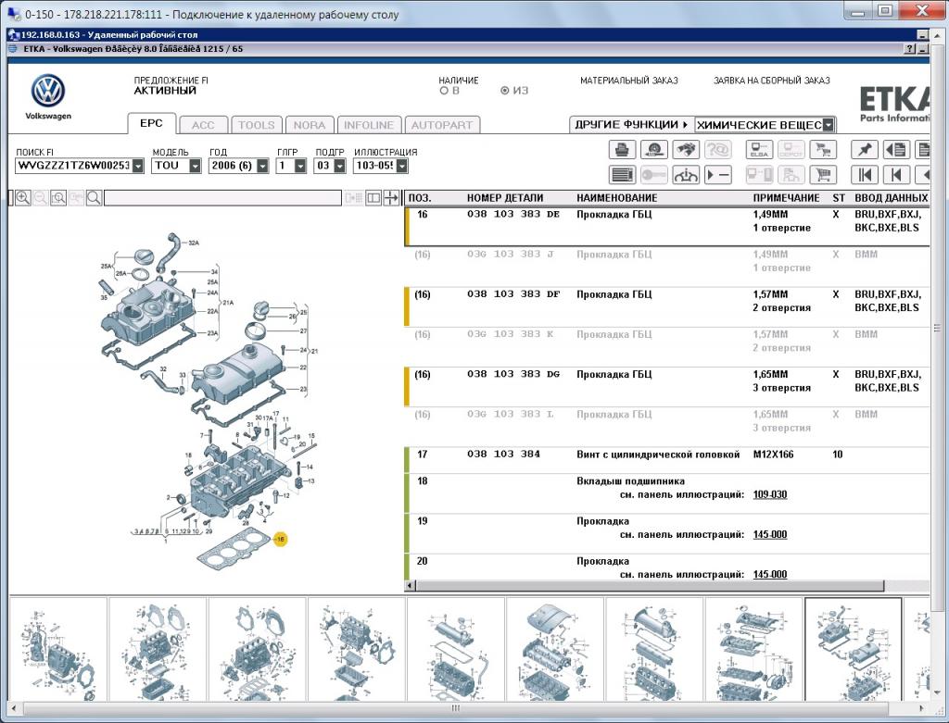Select part number 038 103 383 DG
Image resolution: width=949 pixels, height=723 pixels.
(513, 374)
